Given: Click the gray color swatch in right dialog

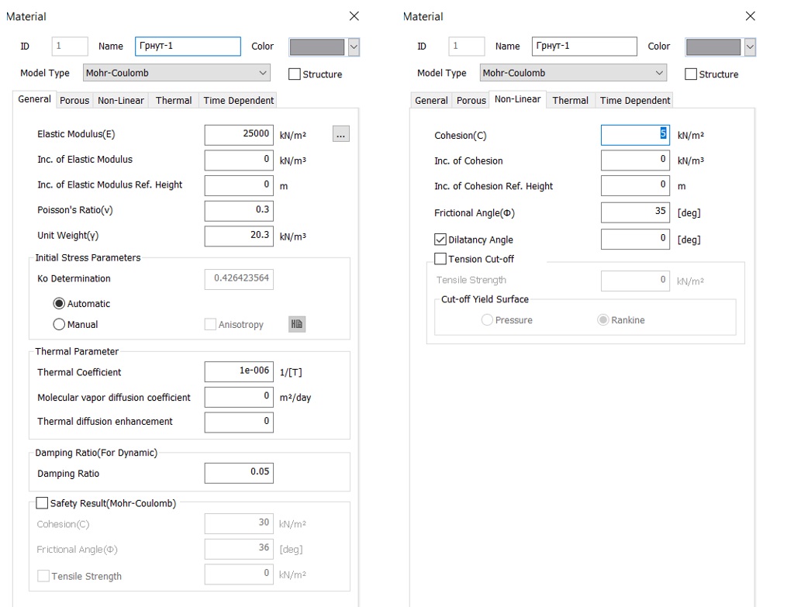Looking at the screenshot, I should tap(713, 47).
